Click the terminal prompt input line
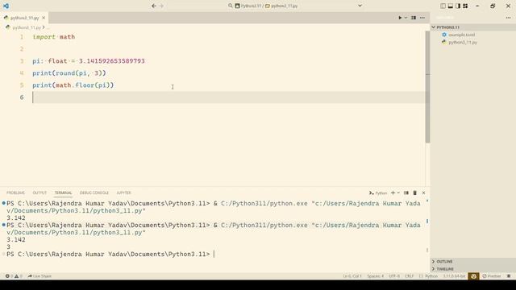This screenshot has width=516, height=290. click(x=110, y=255)
